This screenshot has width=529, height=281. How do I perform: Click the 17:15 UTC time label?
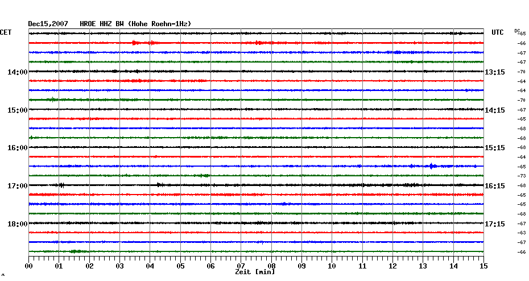(495, 224)
